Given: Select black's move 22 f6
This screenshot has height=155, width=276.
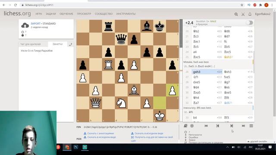Looking at the screenshot, I should [x=238, y=42].
